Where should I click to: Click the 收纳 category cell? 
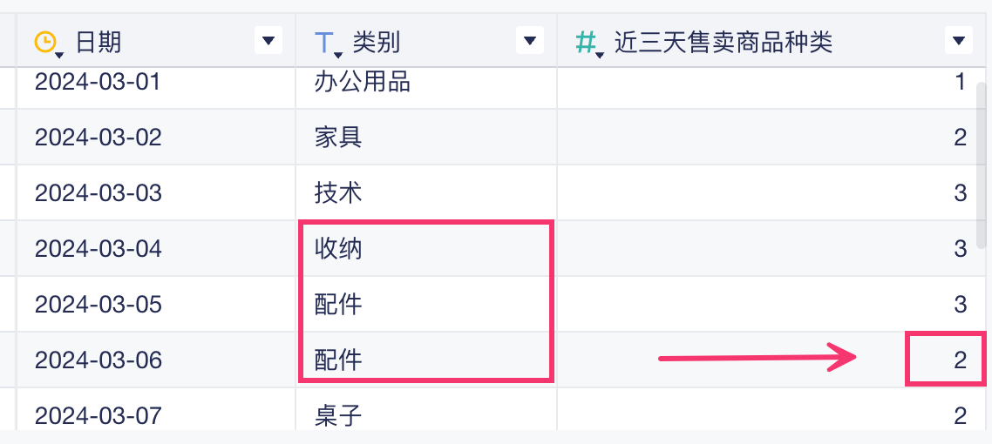(x=338, y=249)
